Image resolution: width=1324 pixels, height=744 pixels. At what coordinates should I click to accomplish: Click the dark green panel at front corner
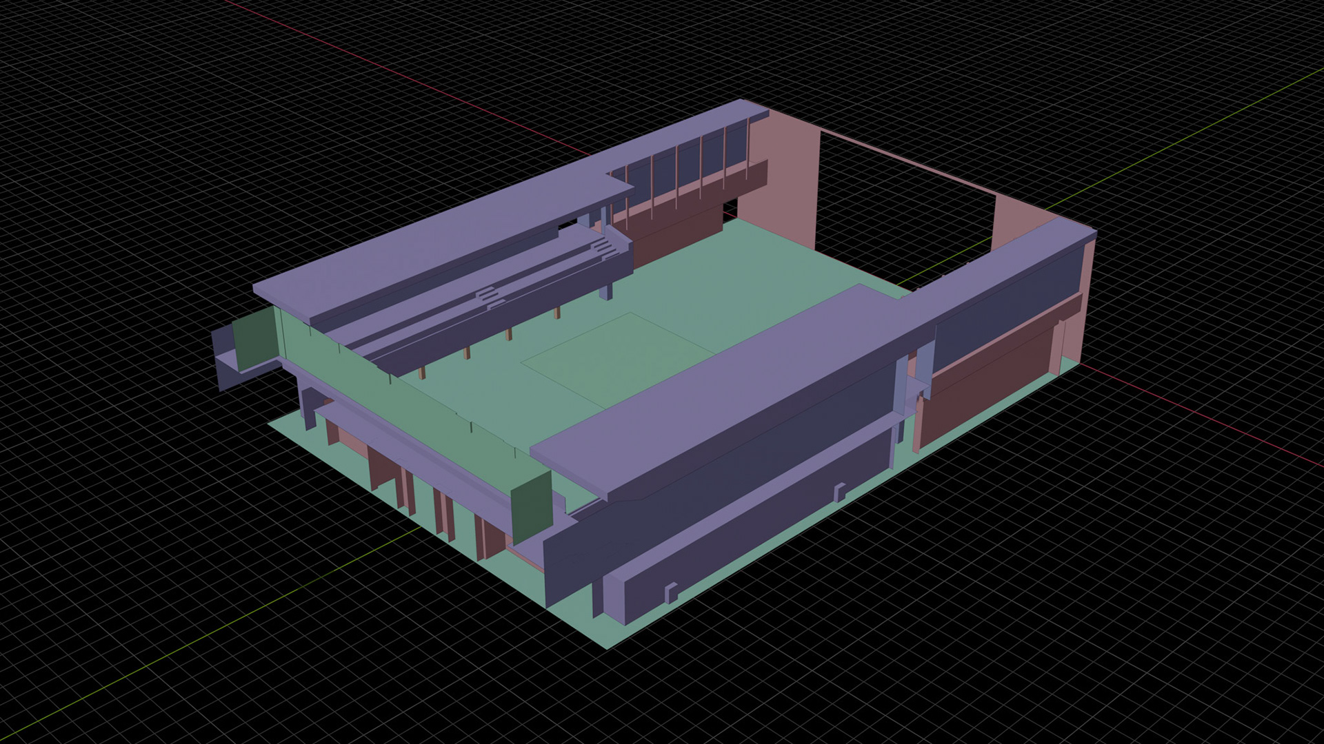coord(531,506)
